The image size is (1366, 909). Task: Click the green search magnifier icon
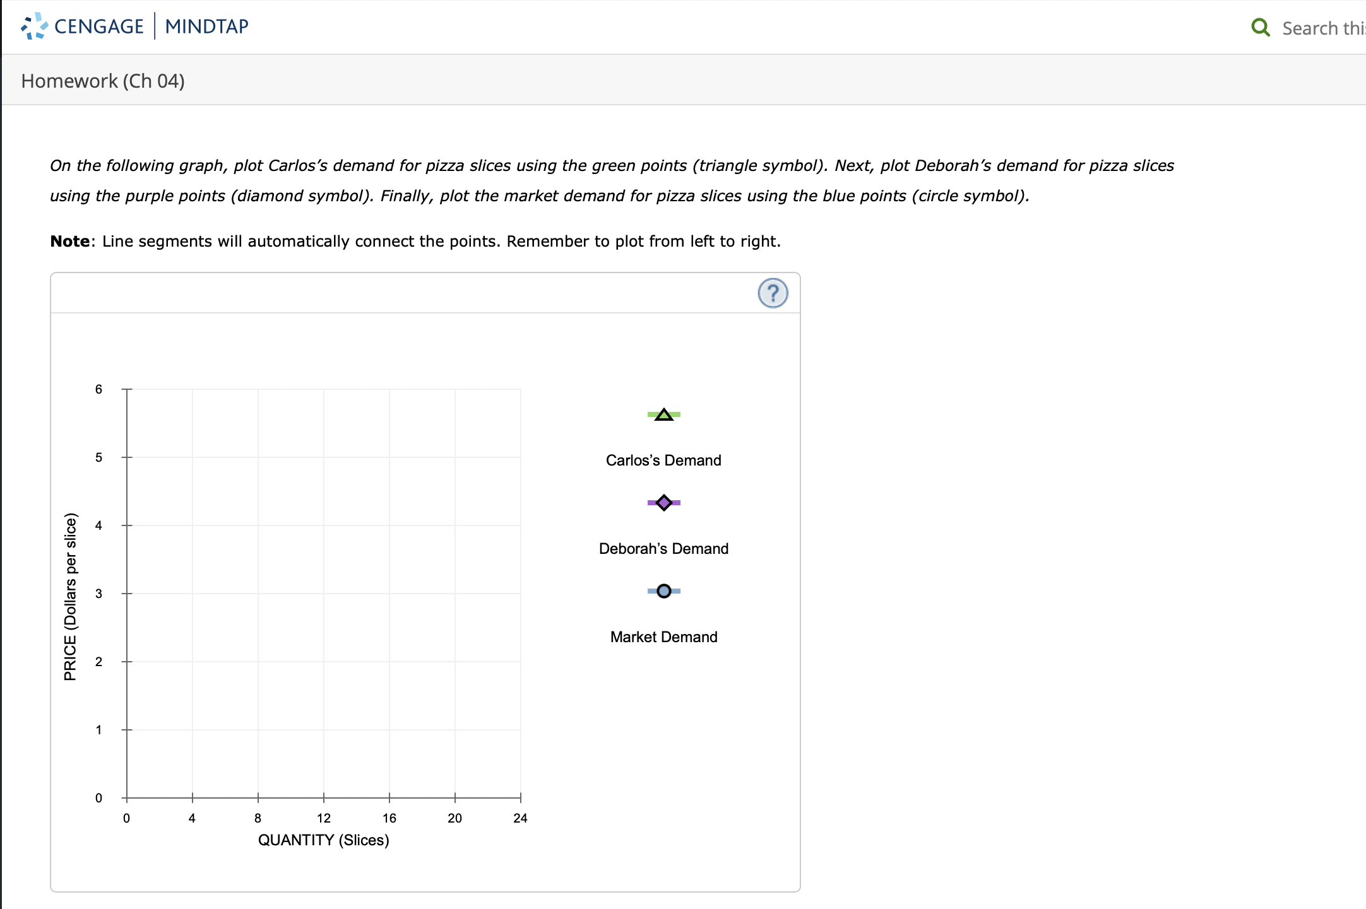(x=1261, y=26)
